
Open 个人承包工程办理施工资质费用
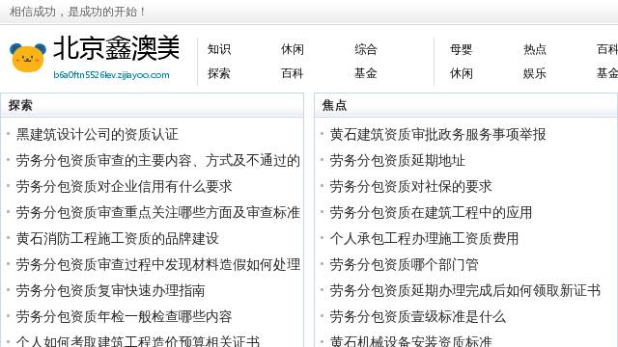(425, 238)
